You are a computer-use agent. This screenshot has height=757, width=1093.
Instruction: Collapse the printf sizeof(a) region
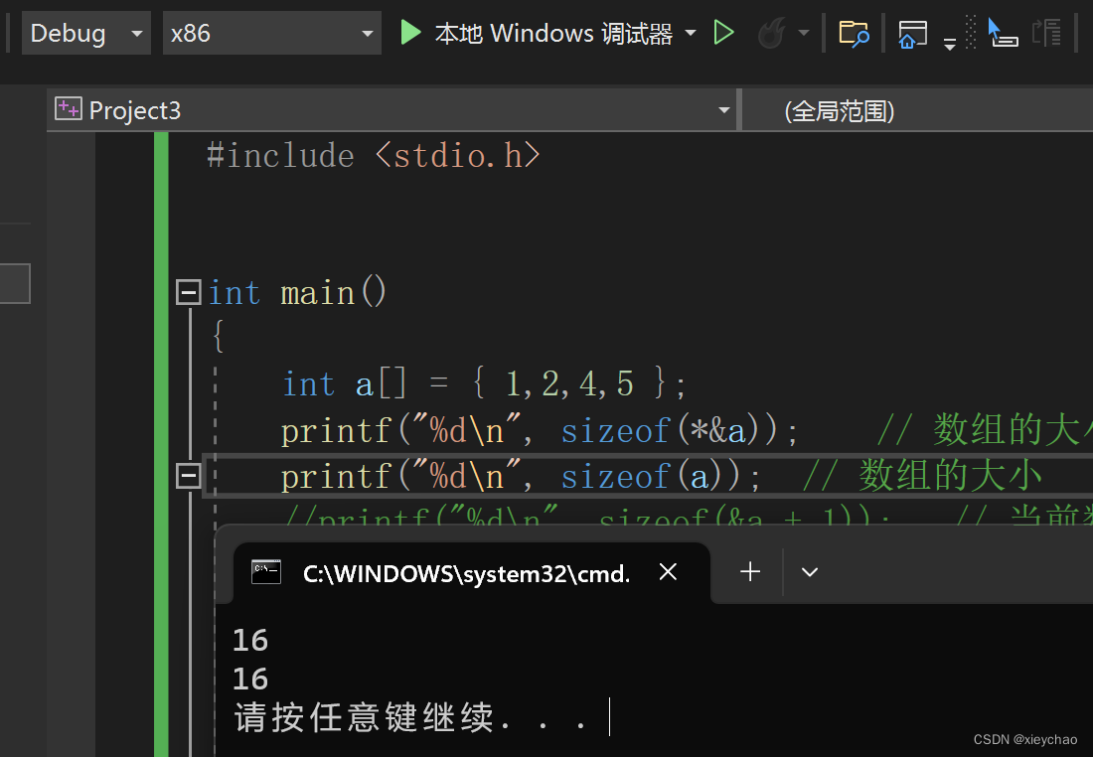(x=188, y=475)
